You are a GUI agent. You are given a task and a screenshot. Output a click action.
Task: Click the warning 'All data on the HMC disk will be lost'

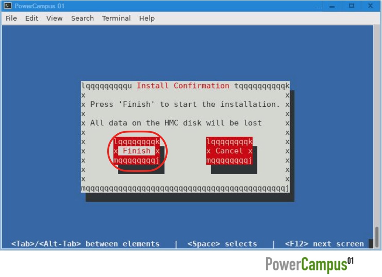(x=176, y=123)
